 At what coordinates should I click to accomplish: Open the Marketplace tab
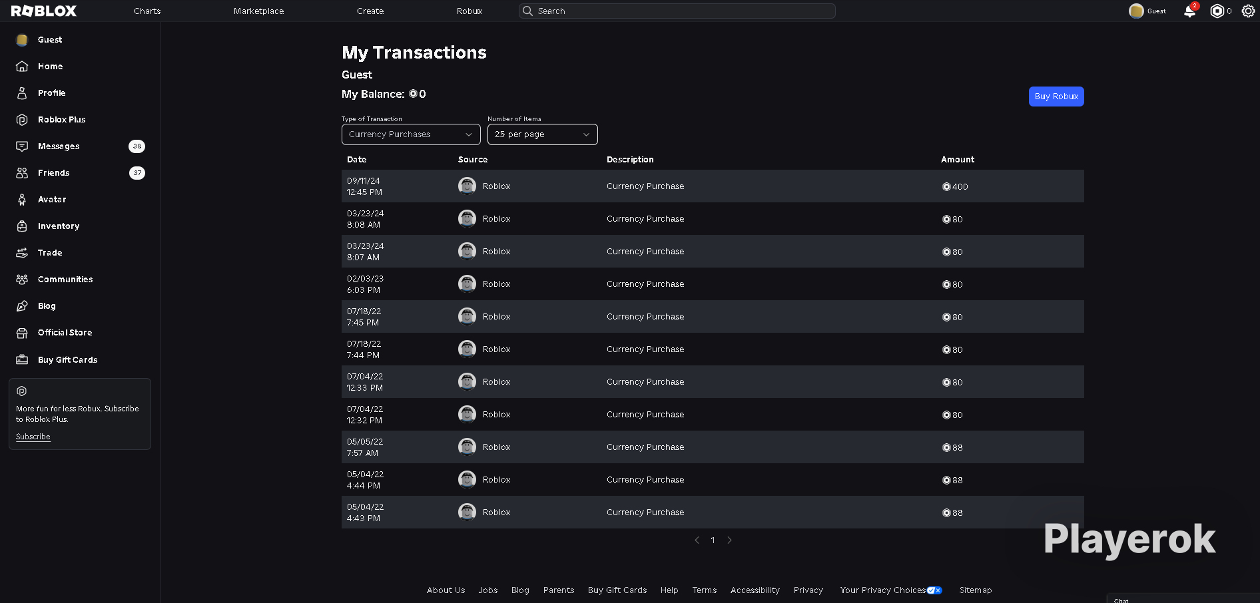pyautogui.click(x=259, y=11)
